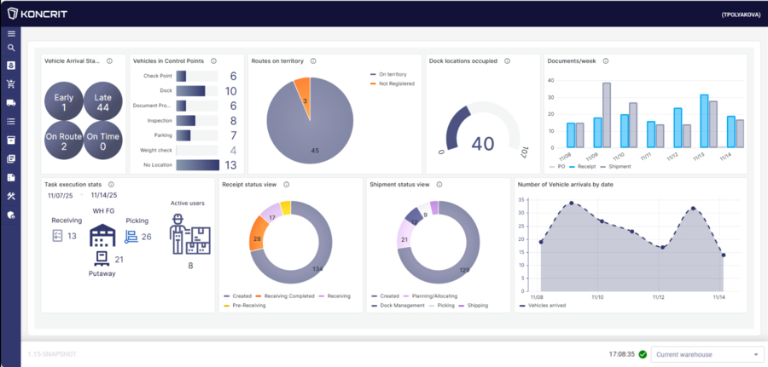The height and width of the screenshot is (367, 768).
Task: Click the search magnifier icon in the sidebar
Action: pos(11,49)
